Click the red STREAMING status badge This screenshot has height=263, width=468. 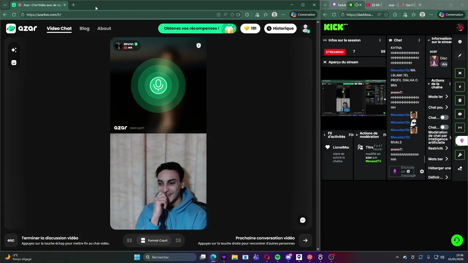(x=335, y=52)
